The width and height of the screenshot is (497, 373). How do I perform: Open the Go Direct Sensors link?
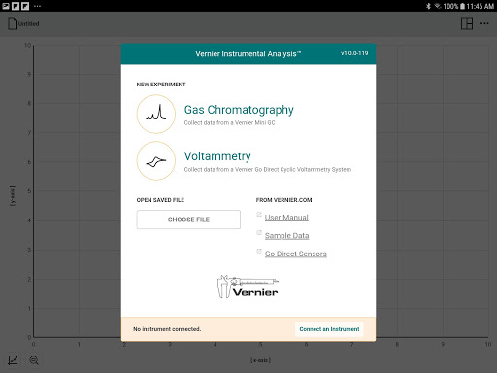click(x=296, y=254)
